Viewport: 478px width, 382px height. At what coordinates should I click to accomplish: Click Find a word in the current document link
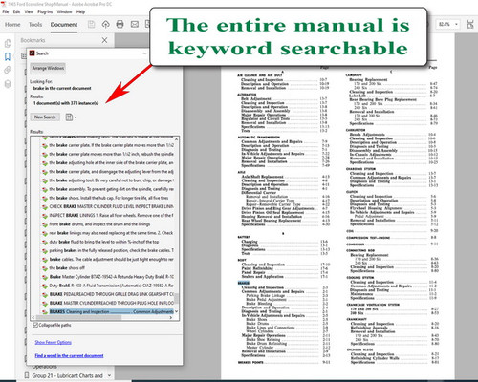69,355
